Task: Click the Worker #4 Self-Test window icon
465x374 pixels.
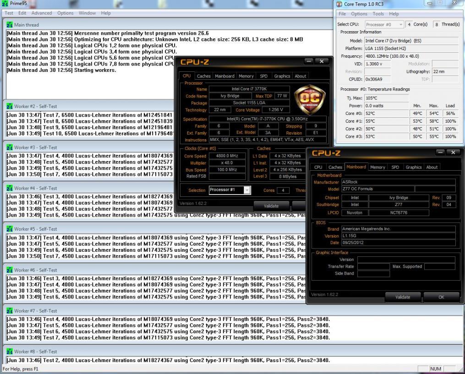Action: click(9, 188)
